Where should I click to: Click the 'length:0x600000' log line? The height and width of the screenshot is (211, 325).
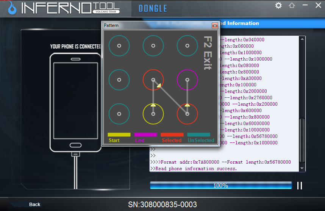click(241, 111)
